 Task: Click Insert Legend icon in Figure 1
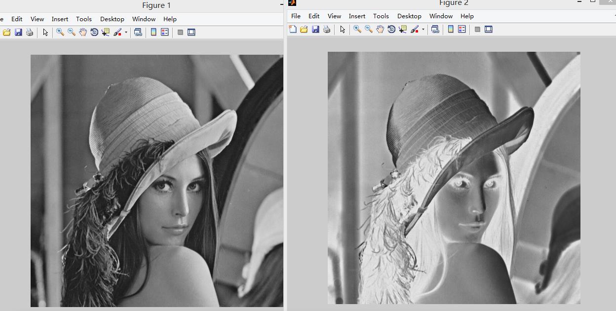165,33
